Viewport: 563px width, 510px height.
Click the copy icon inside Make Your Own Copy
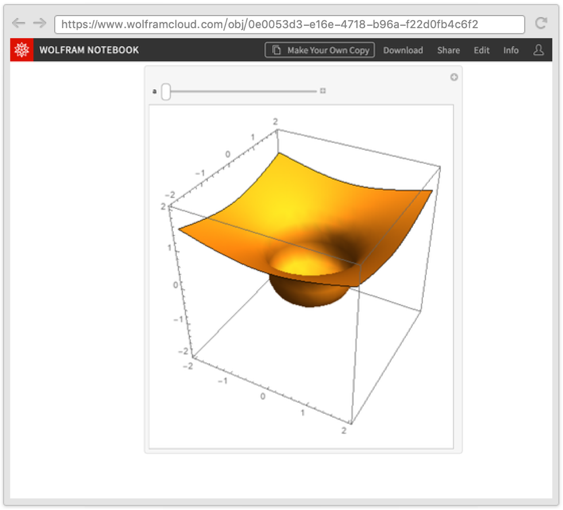click(276, 50)
